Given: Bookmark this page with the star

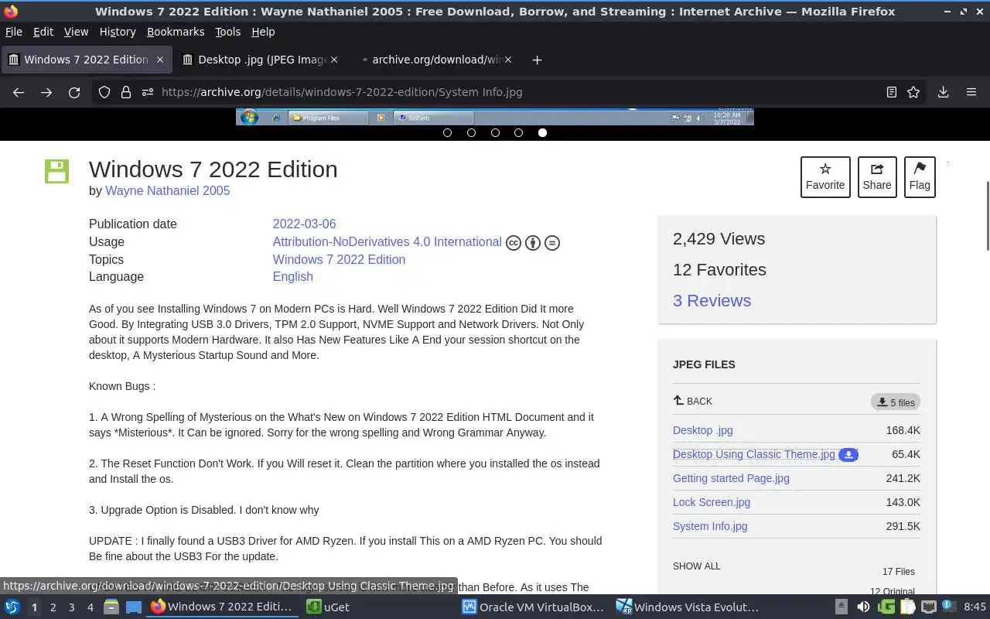Looking at the screenshot, I should point(913,92).
